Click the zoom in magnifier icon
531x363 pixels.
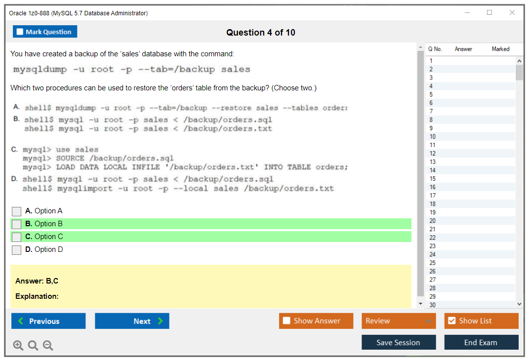click(x=18, y=346)
